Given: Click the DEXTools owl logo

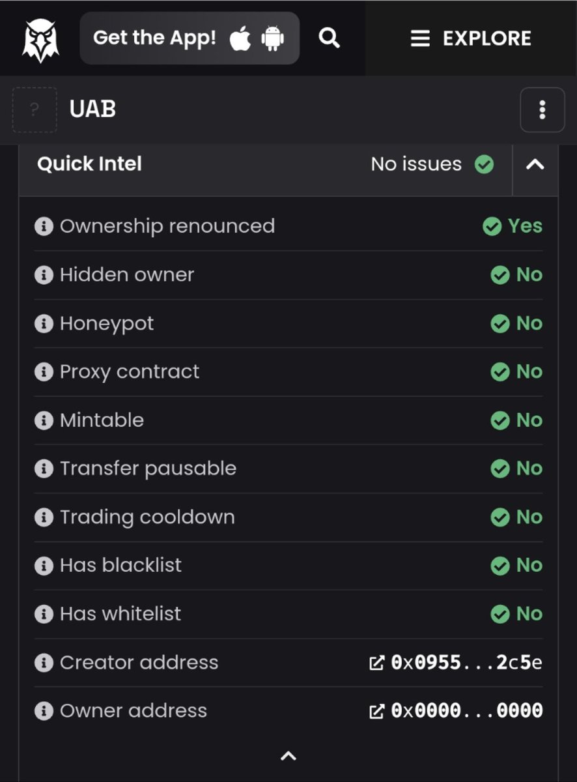Looking at the screenshot, I should coord(40,39).
